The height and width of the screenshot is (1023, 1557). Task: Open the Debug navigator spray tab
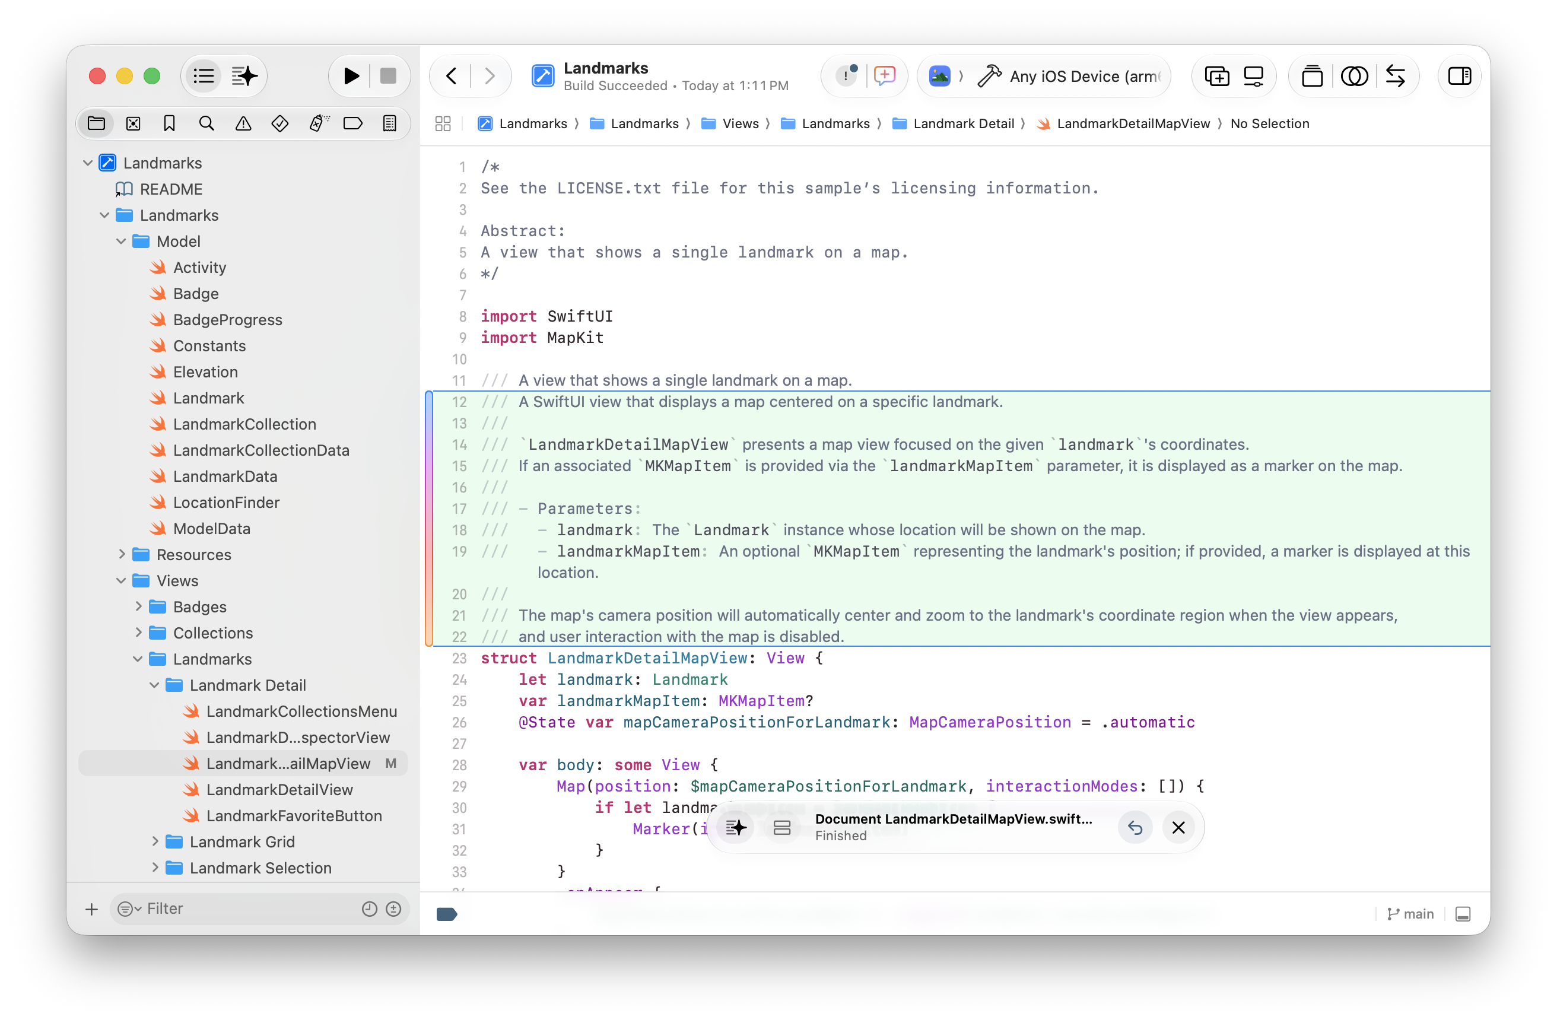[x=319, y=123]
